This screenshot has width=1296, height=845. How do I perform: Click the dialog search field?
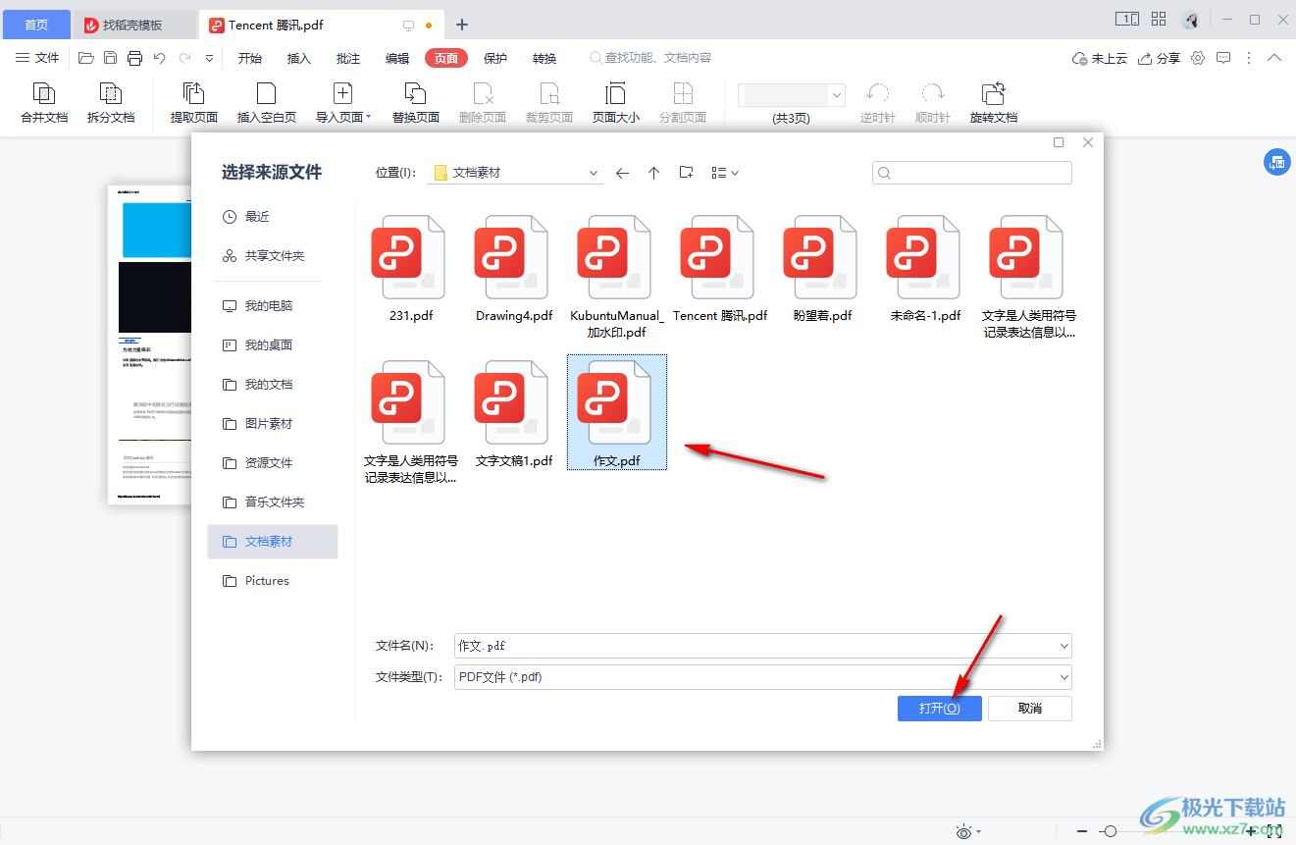pyautogui.click(x=972, y=173)
